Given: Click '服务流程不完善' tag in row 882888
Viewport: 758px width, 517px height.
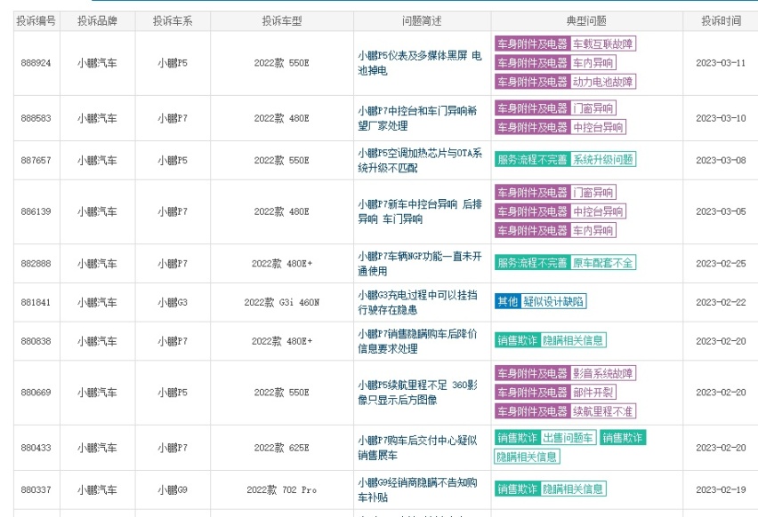Looking at the screenshot, I should [532, 263].
